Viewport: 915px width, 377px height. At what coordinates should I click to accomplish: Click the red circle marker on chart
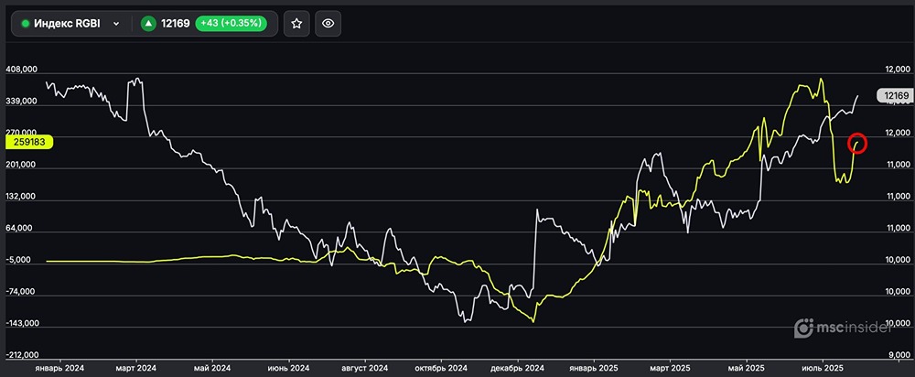tap(857, 143)
